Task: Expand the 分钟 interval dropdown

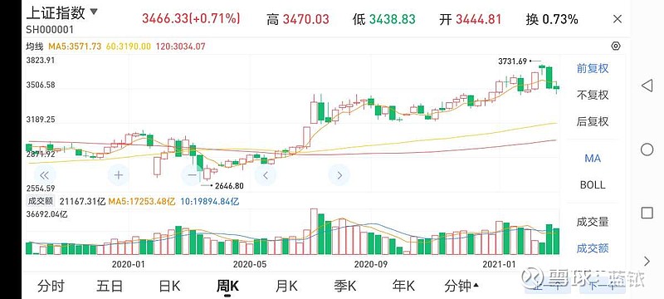Action: point(462,287)
